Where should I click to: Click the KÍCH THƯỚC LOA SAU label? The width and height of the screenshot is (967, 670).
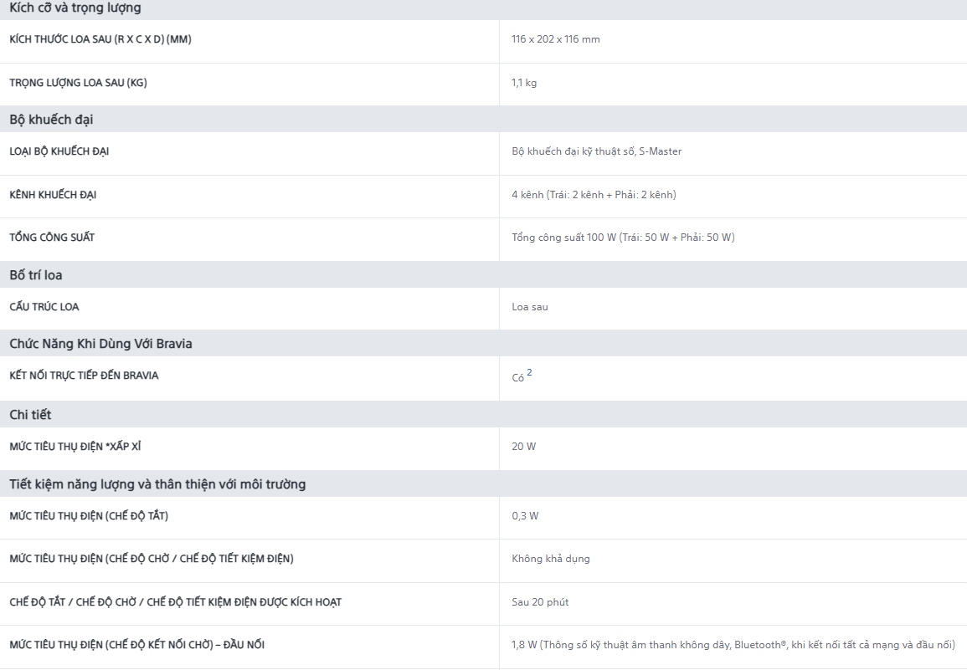pyautogui.click(x=100, y=39)
